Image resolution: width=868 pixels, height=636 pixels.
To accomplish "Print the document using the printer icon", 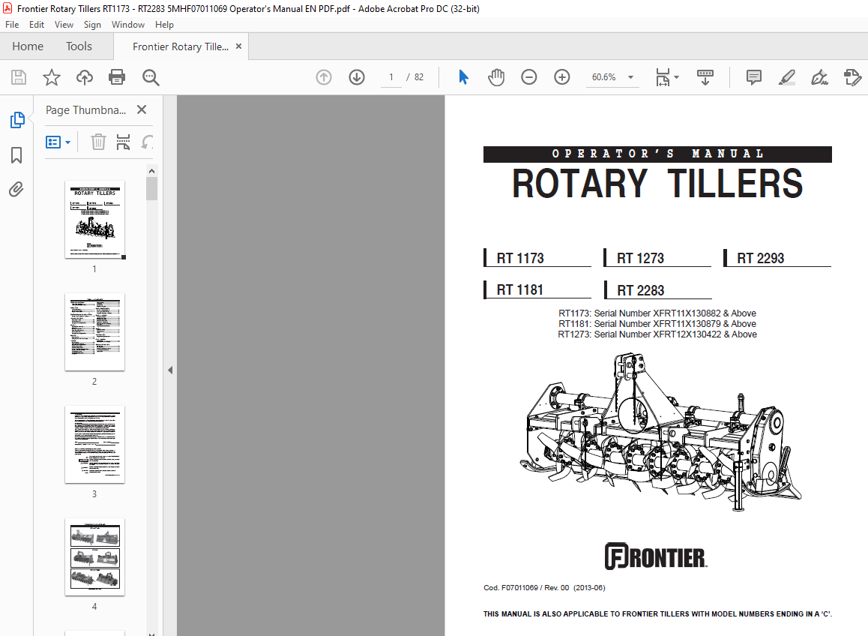I will (117, 77).
